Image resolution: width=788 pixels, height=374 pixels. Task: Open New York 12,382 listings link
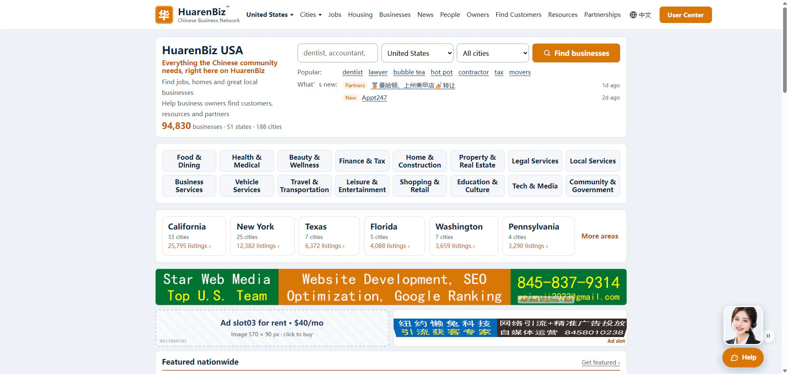click(x=258, y=246)
